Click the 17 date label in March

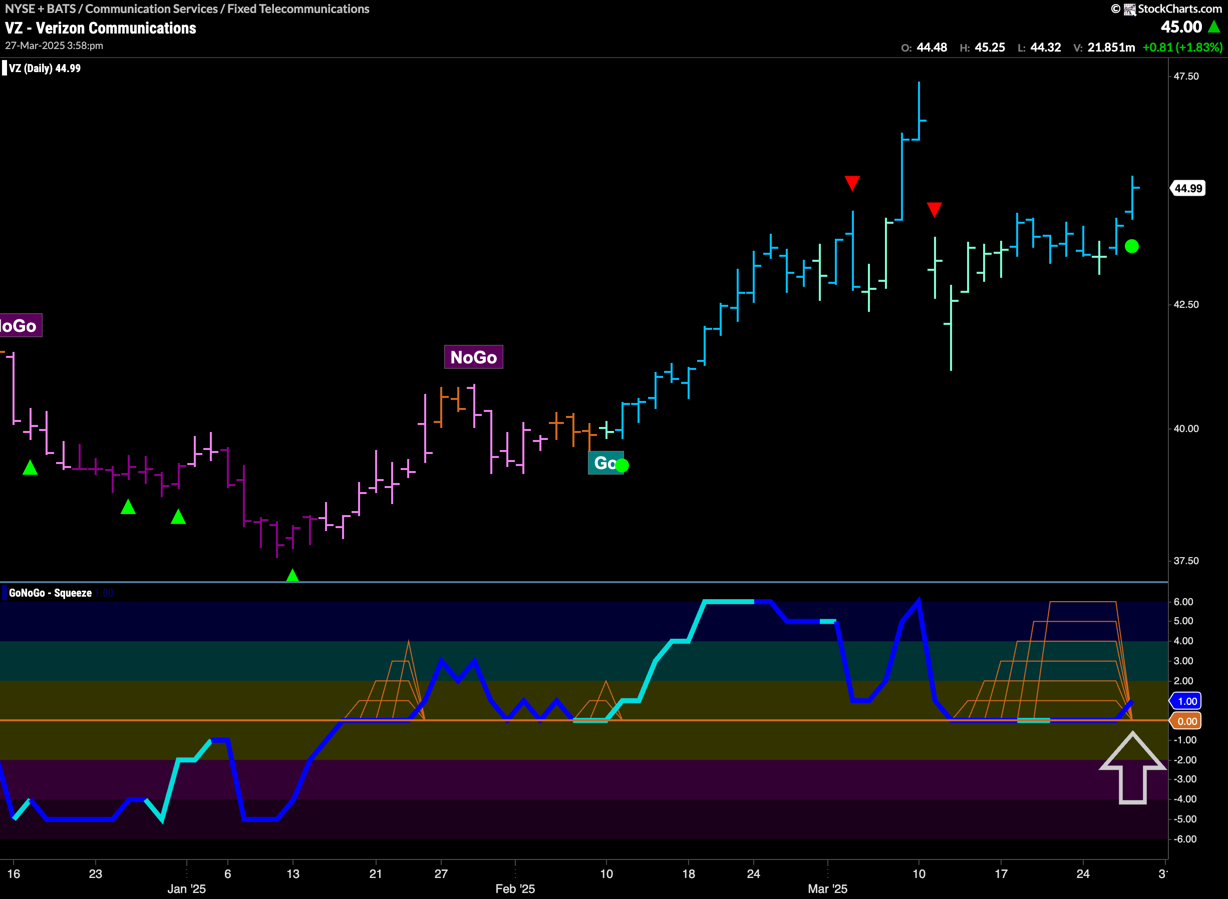[1001, 873]
